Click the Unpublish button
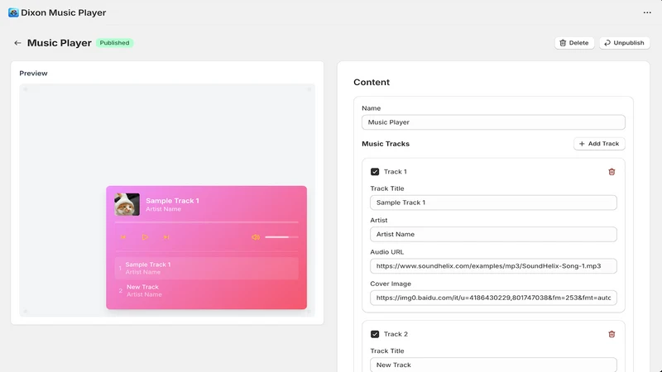Viewport: 662px width, 372px height. (625, 43)
